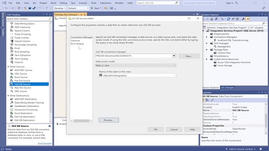
Task: Select Excel Source in toolbox
Action: pos(21,77)
